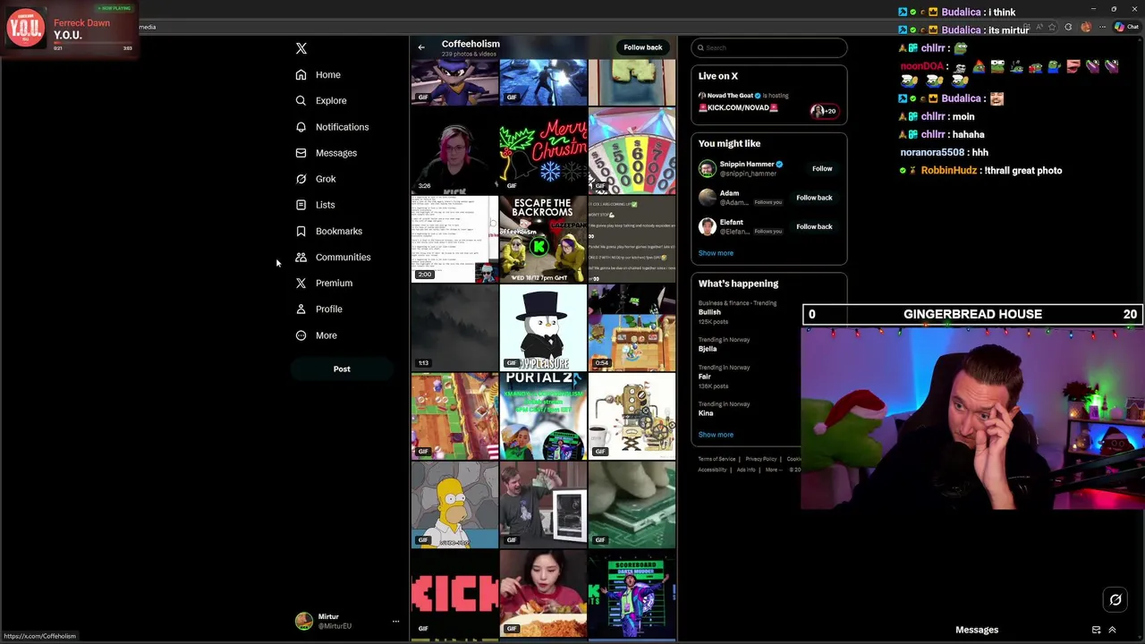Click Snippin Hammer's profile name
Viewport: 1145px width, 644px height.
tap(747, 165)
